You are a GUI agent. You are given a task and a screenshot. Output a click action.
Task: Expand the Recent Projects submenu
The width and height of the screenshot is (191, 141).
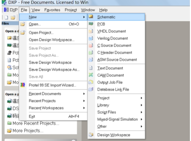pyautogui.click(x=84, y=101)
